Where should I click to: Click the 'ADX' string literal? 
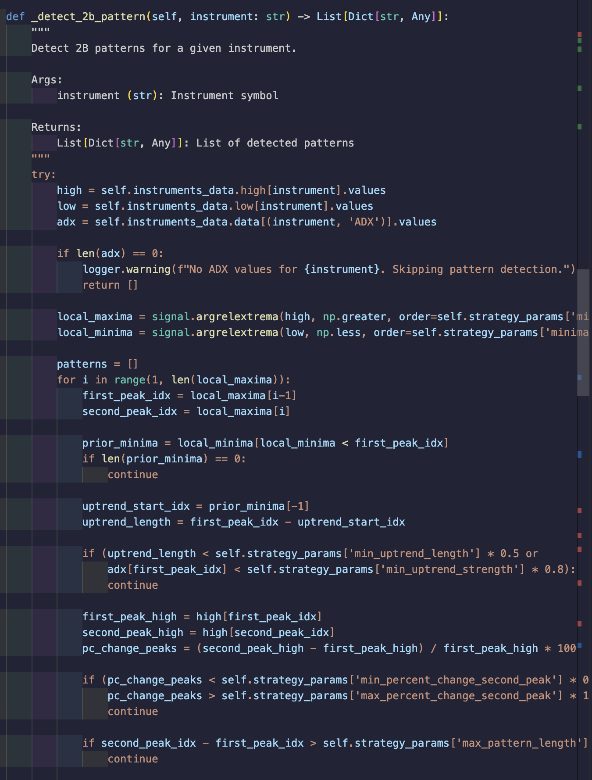click(364, 222)
